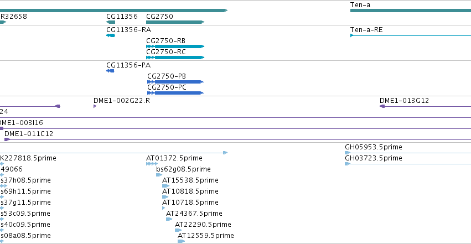The width and height of the screenshot is (471, 244).
Task: Select the DME1-011C12 feature line start
Action: click(7, 139)
